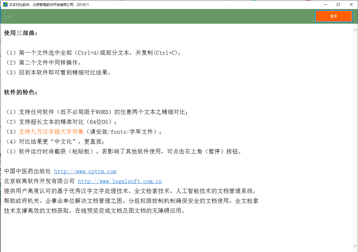This screenshot has width=358, height=252.
Task: Click the app icon in title bar
Action: (x=5, y=5)
